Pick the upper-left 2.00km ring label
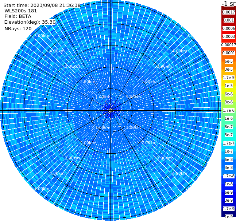236x221 pixels. click(x=88, y=82)
